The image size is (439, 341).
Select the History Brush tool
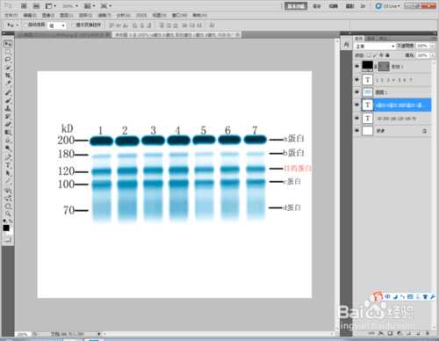pyautogui.click(x=8, y=117)
